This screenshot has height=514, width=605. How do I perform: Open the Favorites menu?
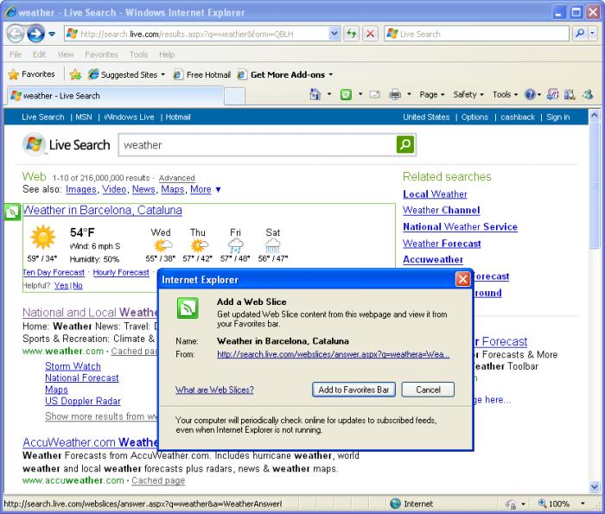click(x=101, y=54)
